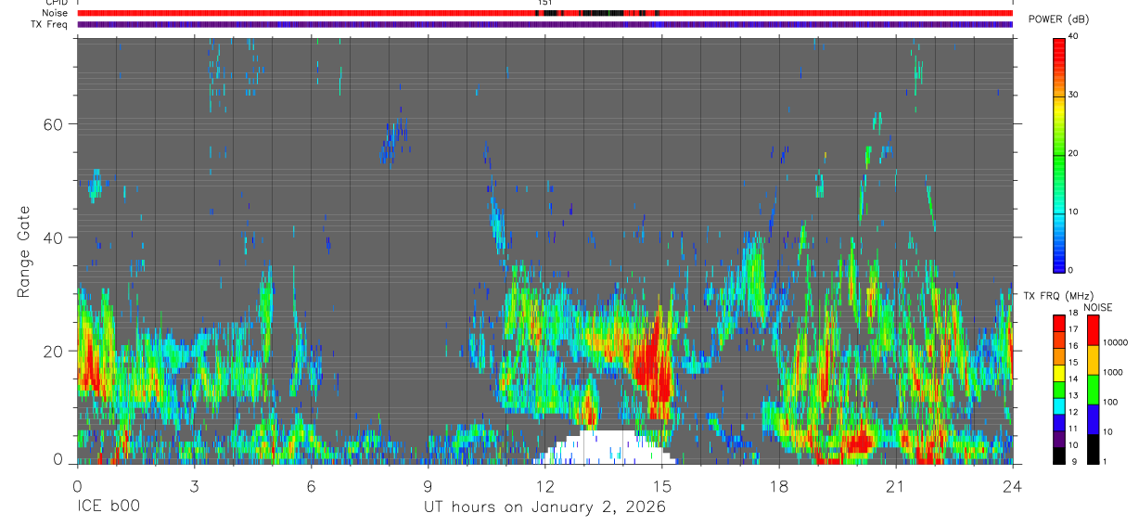The height and width of the screenshot is (526, 1139).
Task: Click the POWER (dB) legend title
Action: pos(1058,19)
